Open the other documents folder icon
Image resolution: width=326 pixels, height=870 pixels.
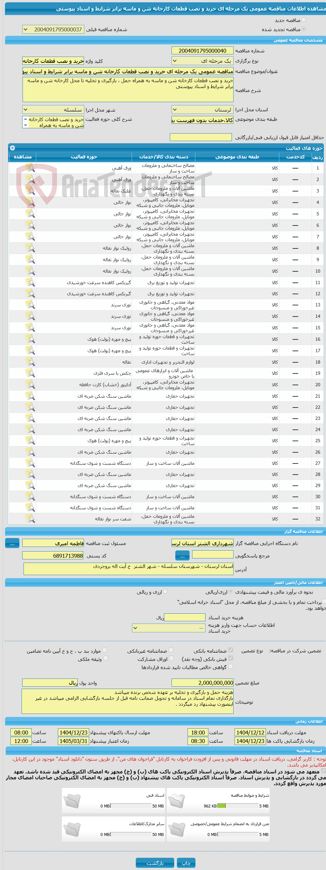(x=72, y=829)
